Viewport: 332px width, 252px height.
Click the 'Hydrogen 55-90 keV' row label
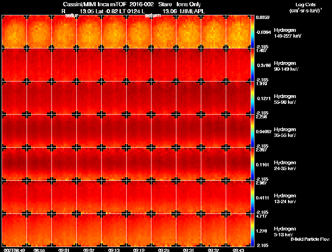(285, 99)
